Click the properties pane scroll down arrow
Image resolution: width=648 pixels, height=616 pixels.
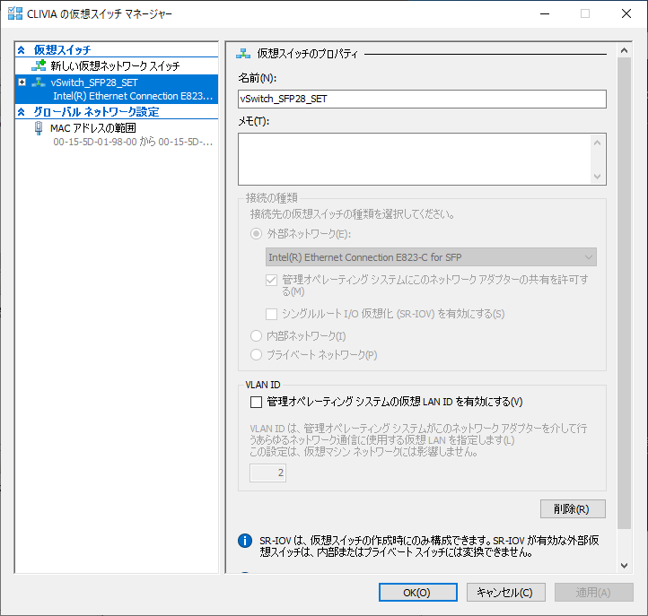click(x=625, y=565)
